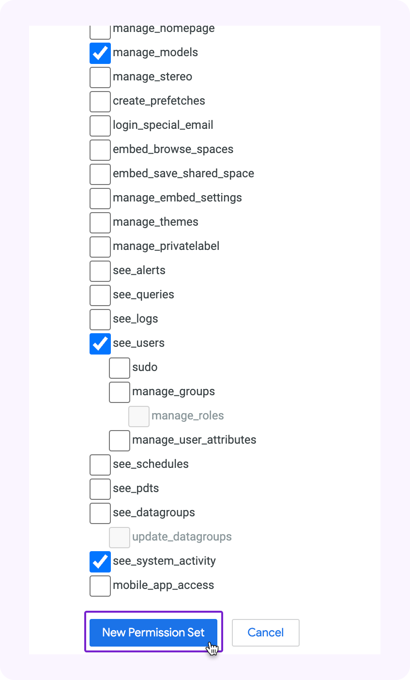This screenshot has width=410, height=680.
Task: Check the sudo permission checkbox
Action: click(120, 368)
